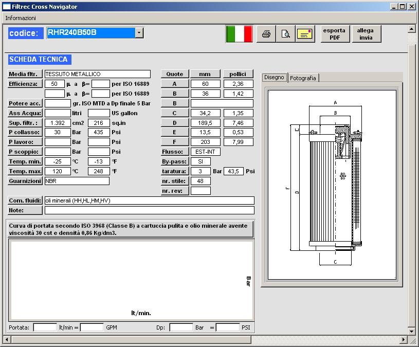Click the Portata lt/min input field
Image resolution: width=419 pixels, height=347 pixels.
45,327
